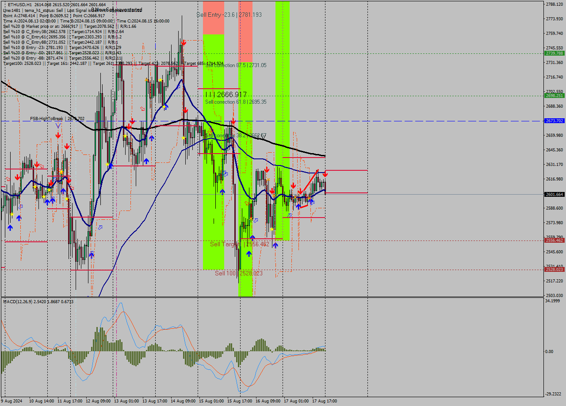Click the red down arrow at the 14 Aug peak
The height and width of the screenshot is (406, 566).
click(x=183, y=43)
